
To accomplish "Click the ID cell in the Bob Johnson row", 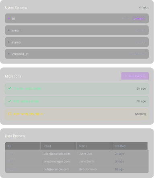I will (11, 169).
